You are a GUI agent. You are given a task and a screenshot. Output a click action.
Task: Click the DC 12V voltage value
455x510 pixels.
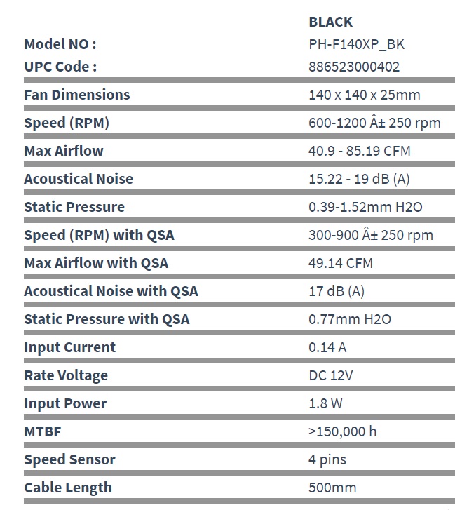pyautogui.click(x=331, y=375)
